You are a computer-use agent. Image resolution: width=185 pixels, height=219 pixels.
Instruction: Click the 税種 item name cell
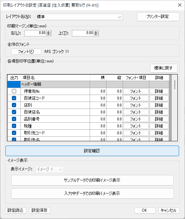tap(55, 126)
